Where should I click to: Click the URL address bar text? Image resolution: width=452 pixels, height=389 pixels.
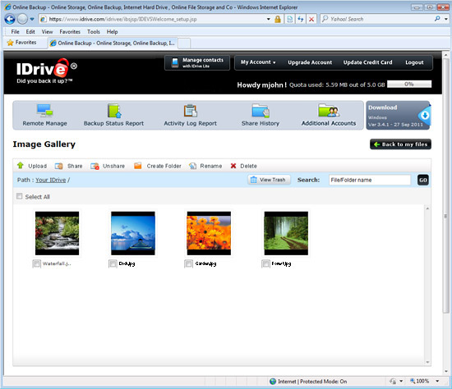[122, 20]
